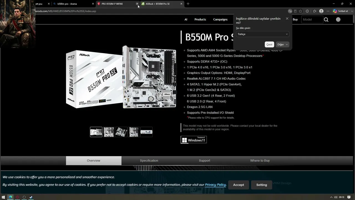Open the Buy menu item
Viewport: 355px width, 200px height.
pyautogui.click(x=295, y=19)
